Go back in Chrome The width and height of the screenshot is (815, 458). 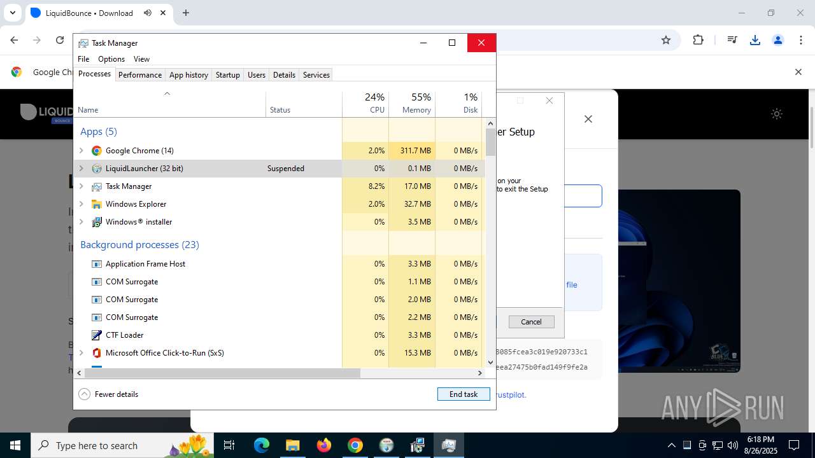14,40
